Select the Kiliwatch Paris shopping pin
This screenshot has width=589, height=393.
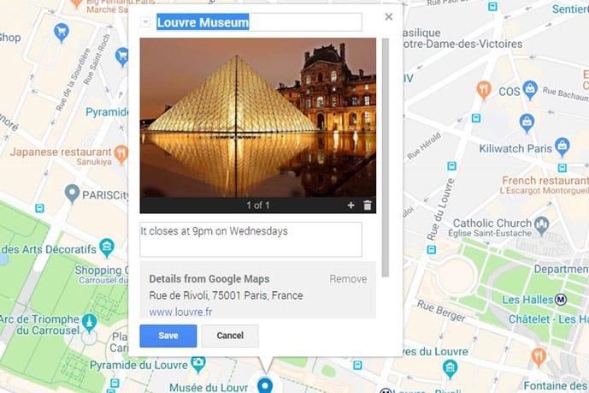point(562,147)
